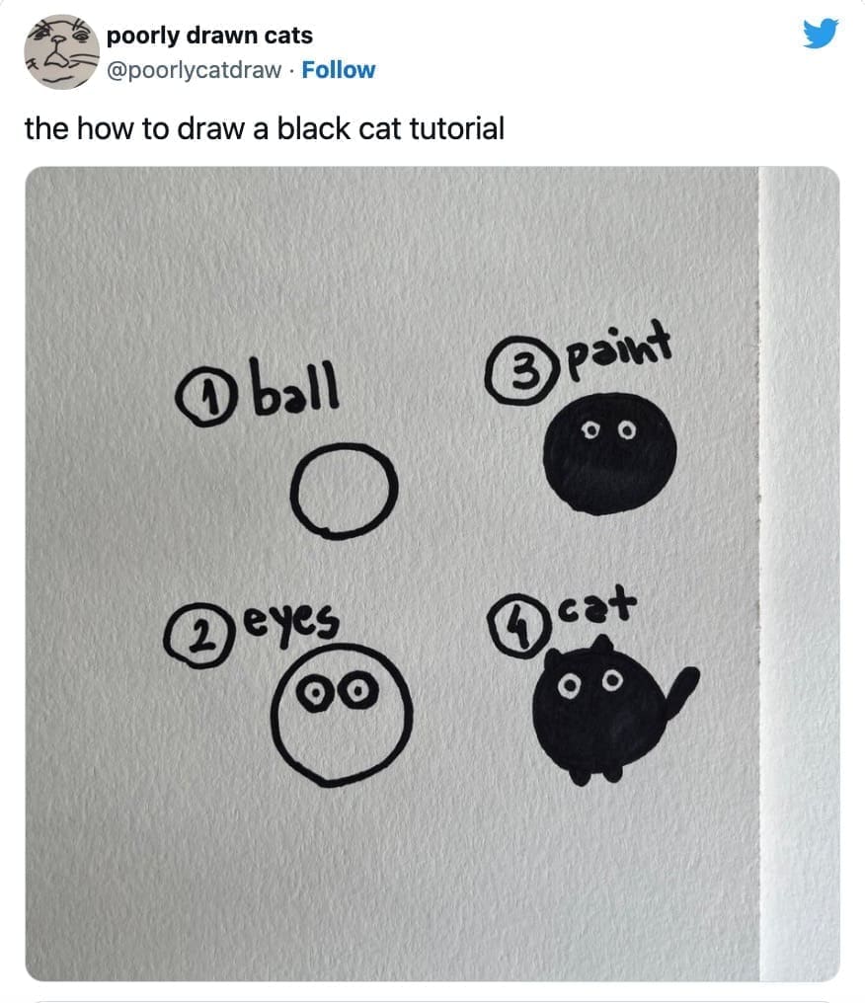Open the poorly drawn cats profile avatar
The width and height of the screenshot is (865, 1003).
(x=61, y=53)
